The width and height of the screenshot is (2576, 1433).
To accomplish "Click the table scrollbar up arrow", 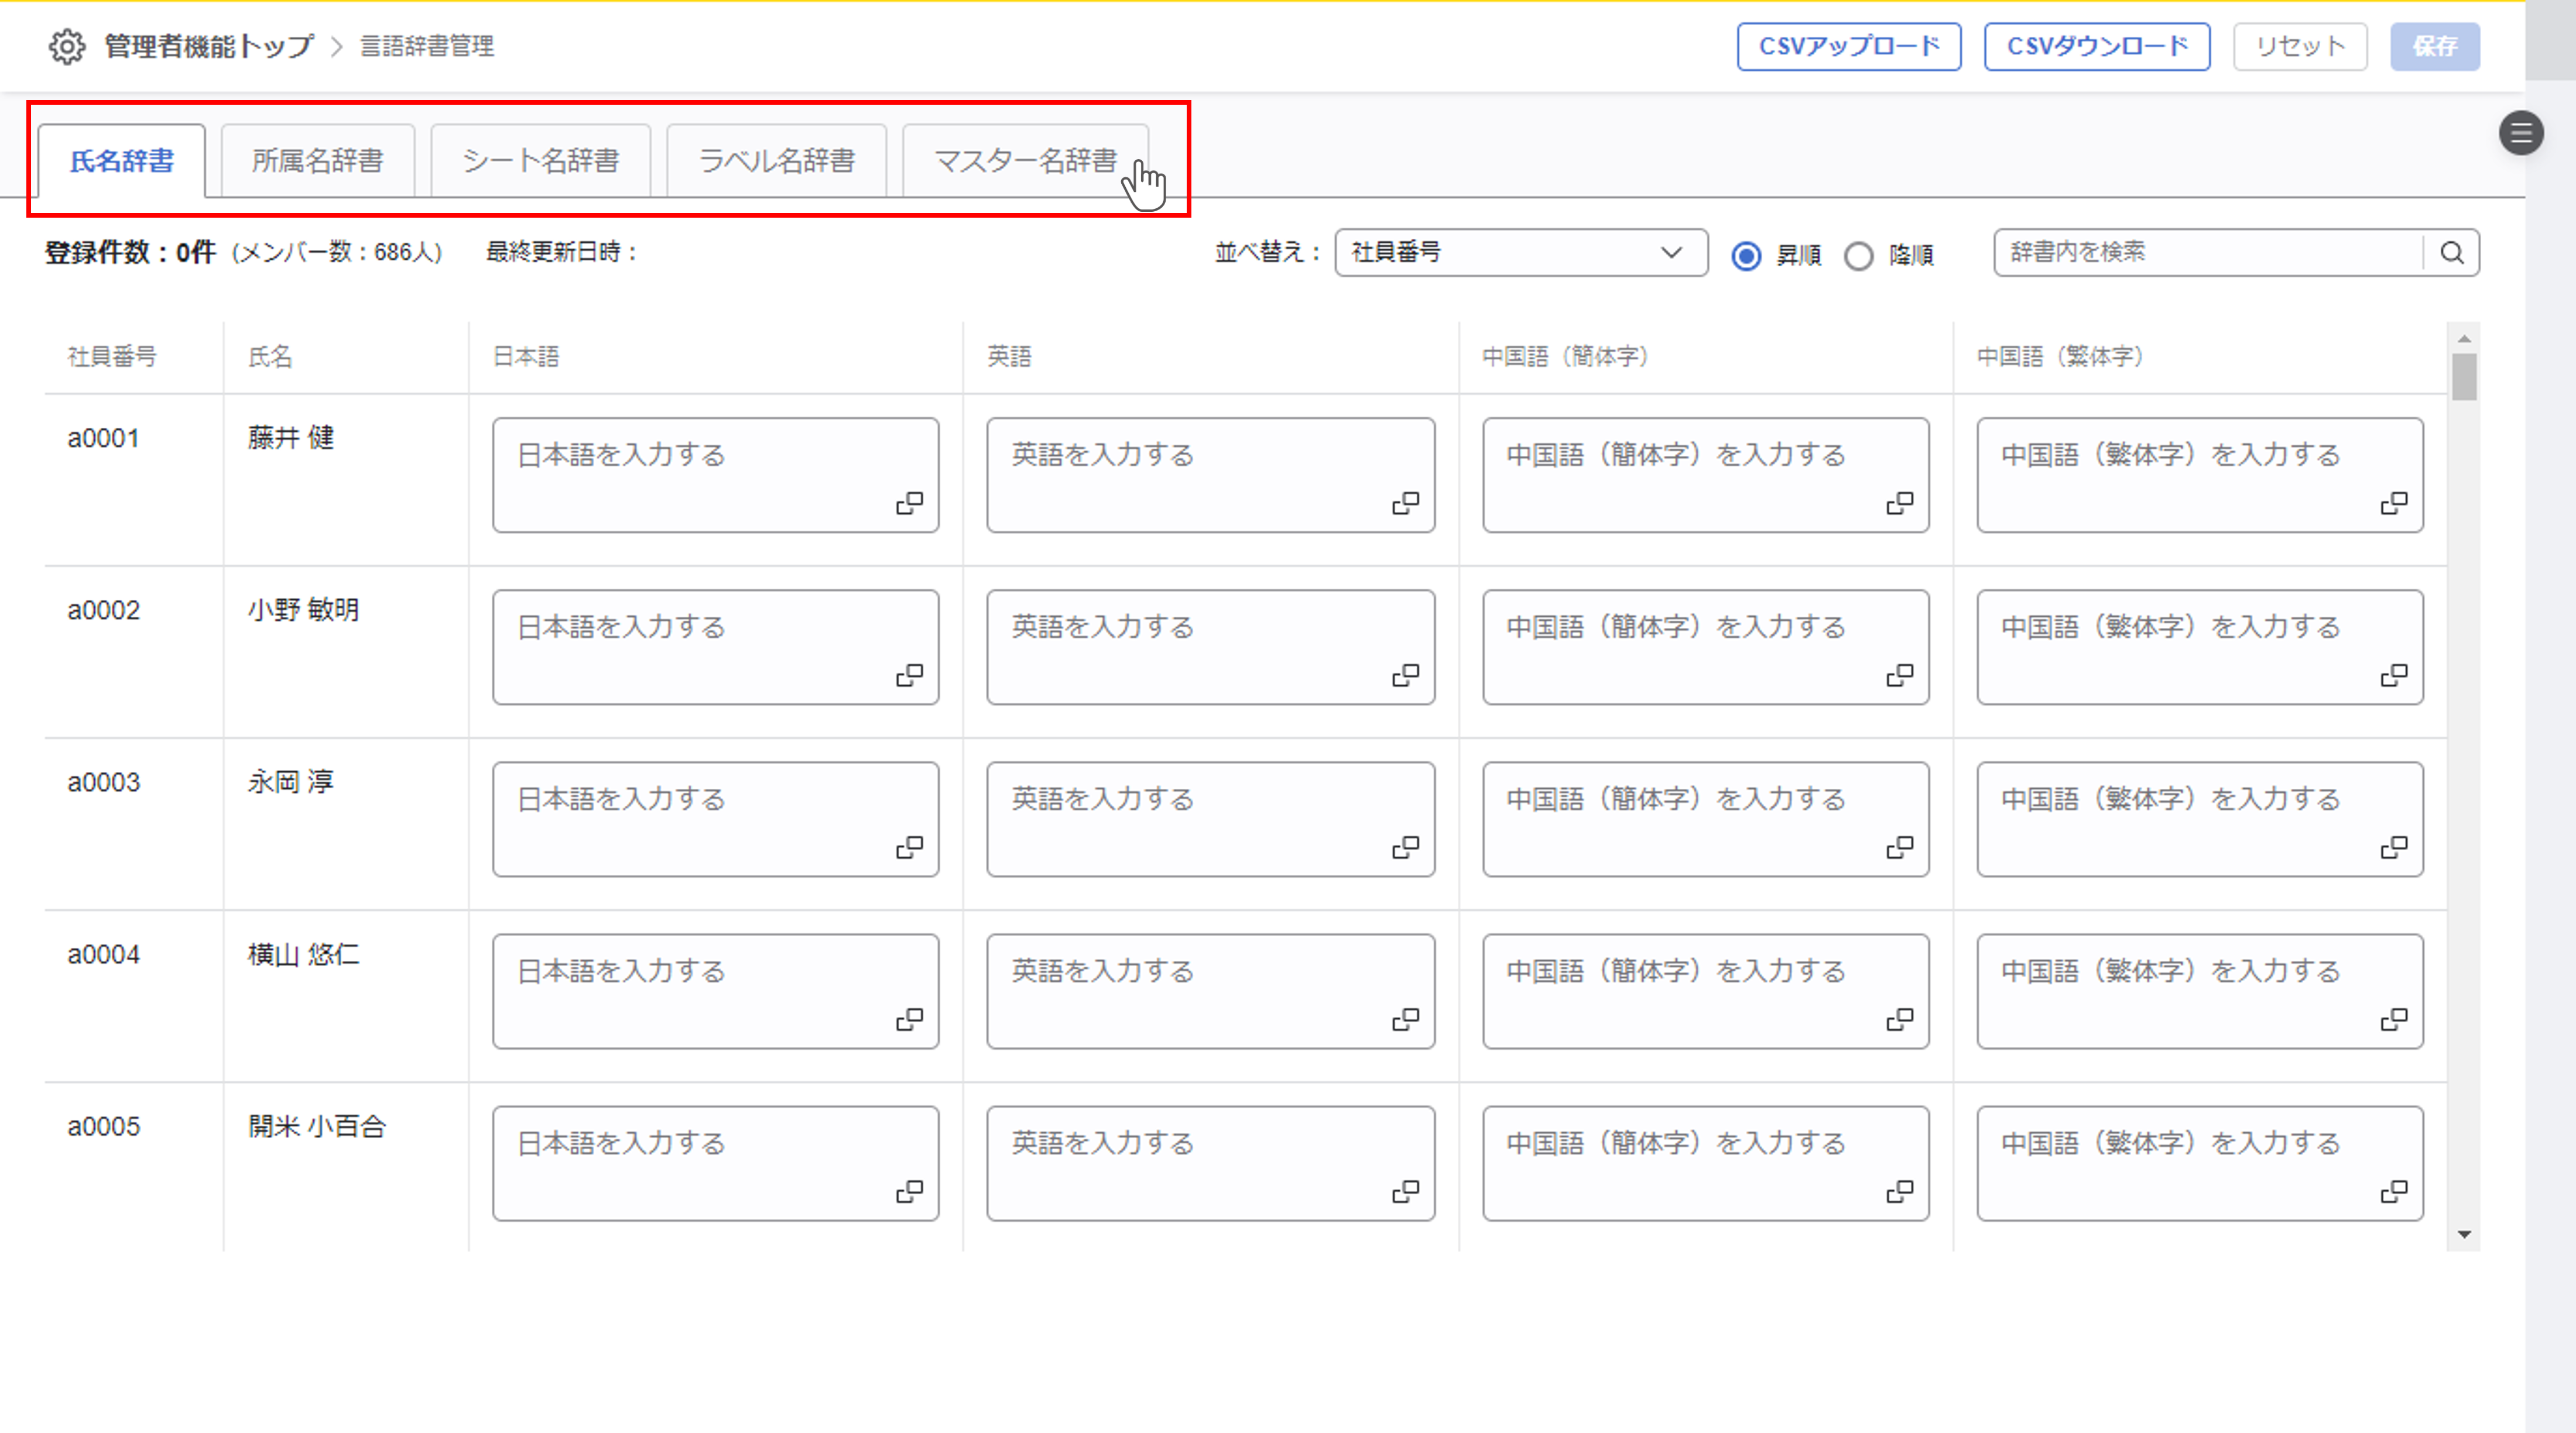I will 2464,339.
